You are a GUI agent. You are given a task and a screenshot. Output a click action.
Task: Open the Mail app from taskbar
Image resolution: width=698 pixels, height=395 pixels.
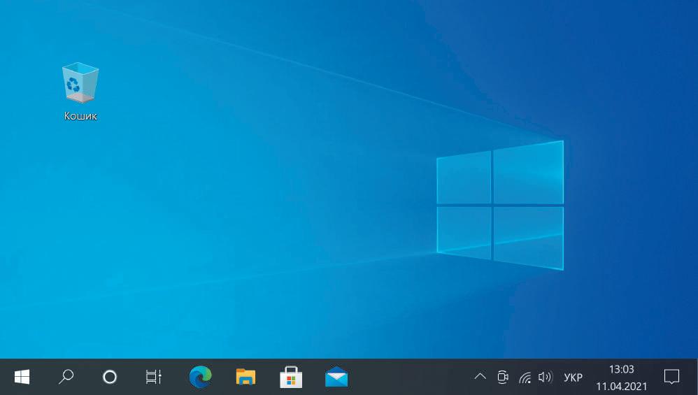[x=336, y=378]
